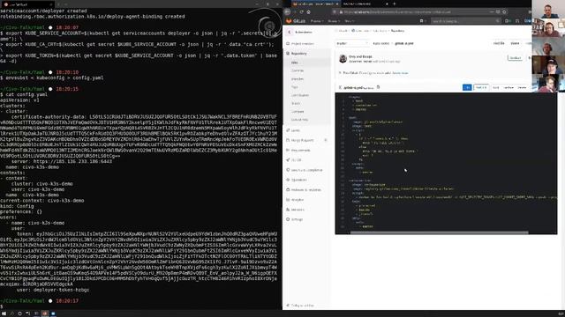Click the Cortana circle on taskbar

19,313
